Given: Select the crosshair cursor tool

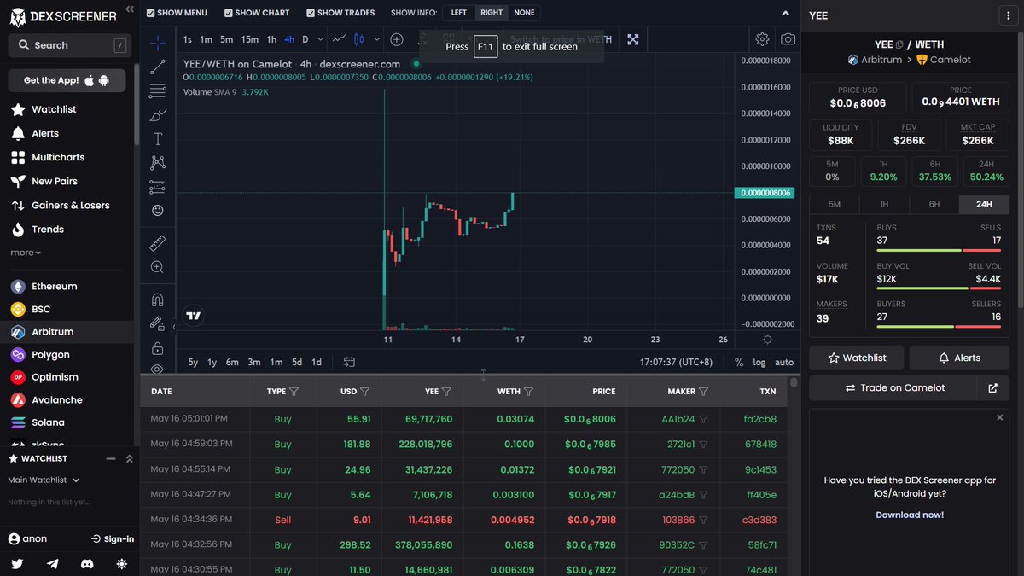Looking at the screenshot, I should coord(158,43).
